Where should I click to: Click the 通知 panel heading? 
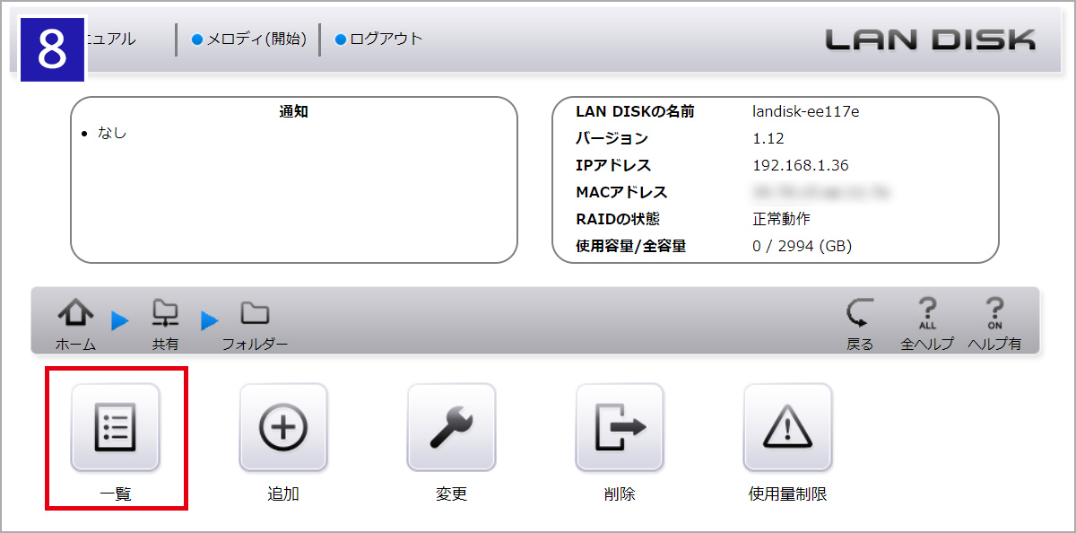click(x=294, y=112)
